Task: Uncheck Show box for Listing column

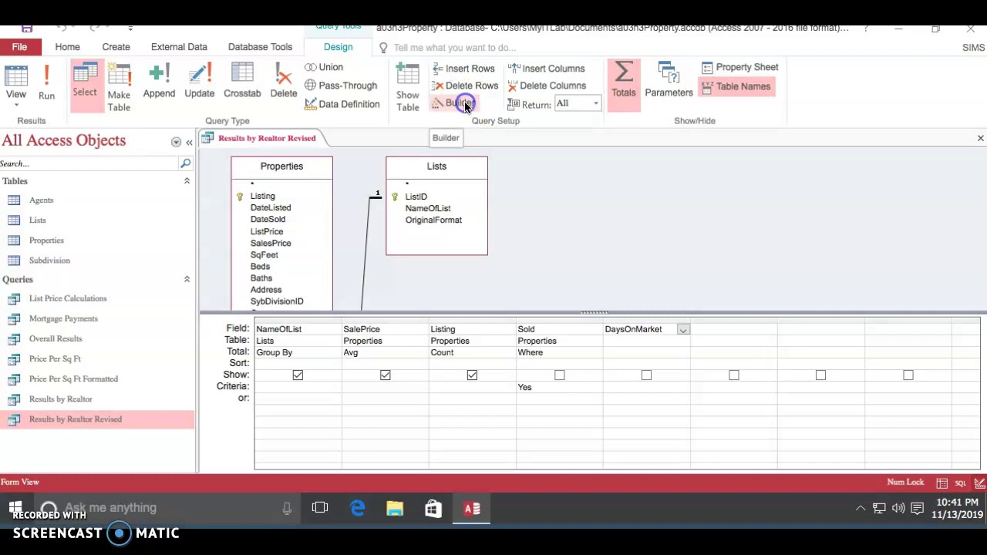Action: click(x=472, y=375)
